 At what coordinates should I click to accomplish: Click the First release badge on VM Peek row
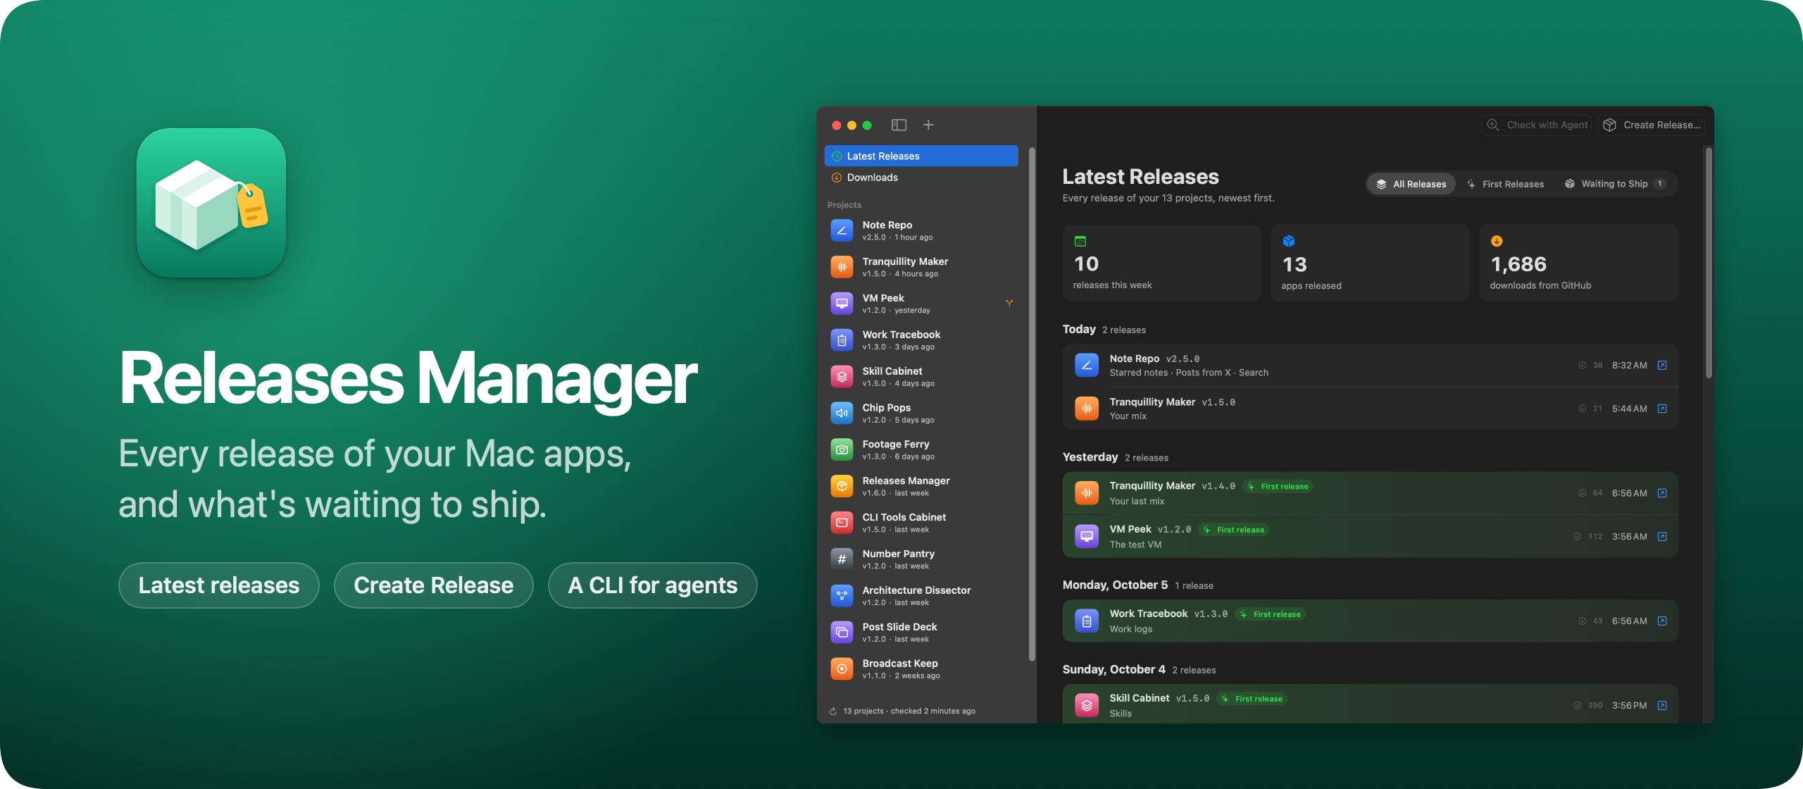click(x=1234, y=530)
